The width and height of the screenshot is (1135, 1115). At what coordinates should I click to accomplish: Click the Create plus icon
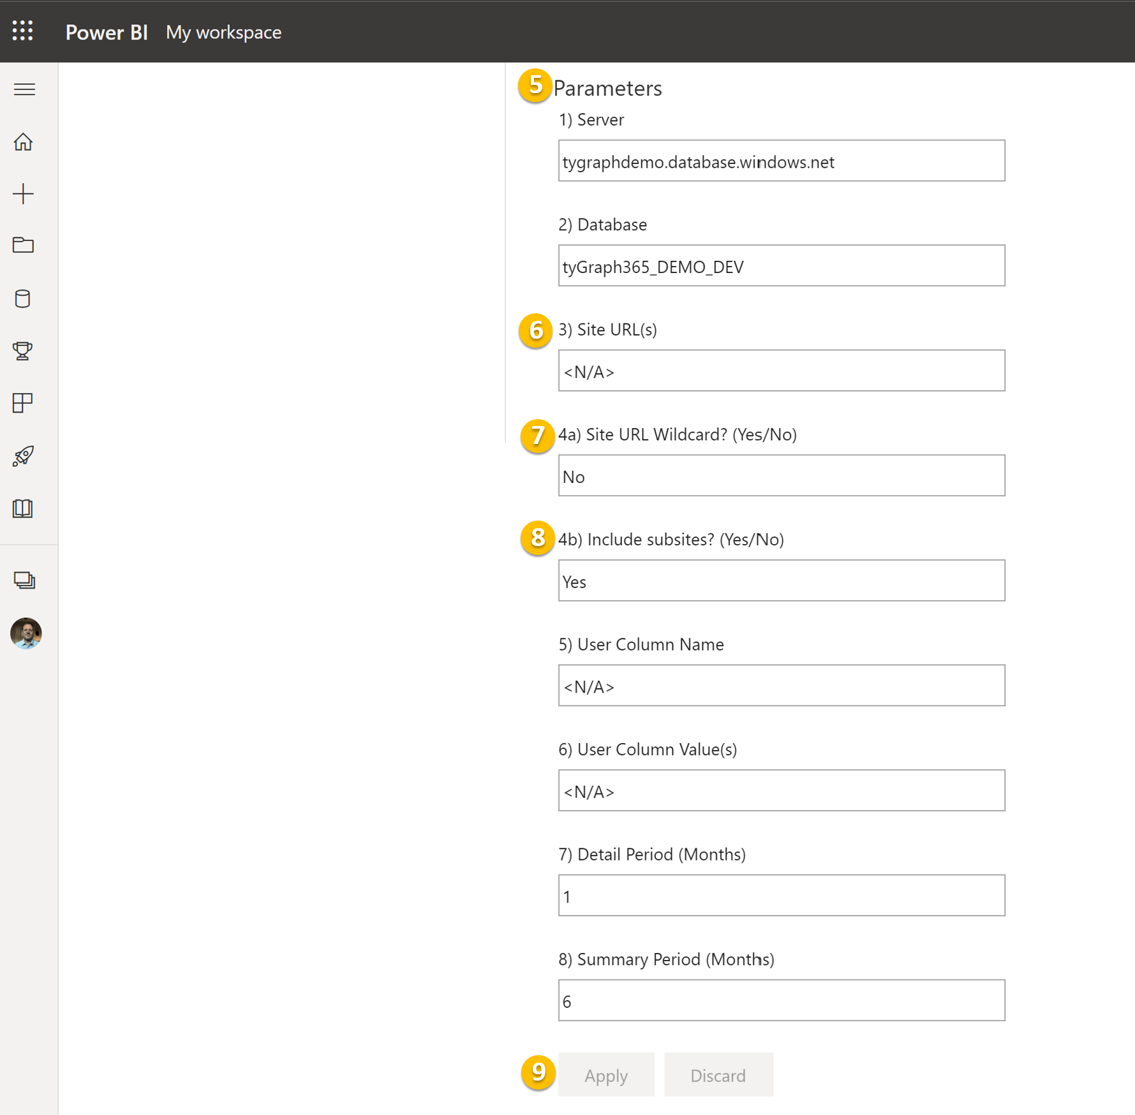click(x=24, y=194)
